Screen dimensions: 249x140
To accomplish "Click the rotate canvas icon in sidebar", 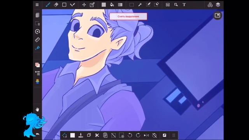I will click(37, 31).
